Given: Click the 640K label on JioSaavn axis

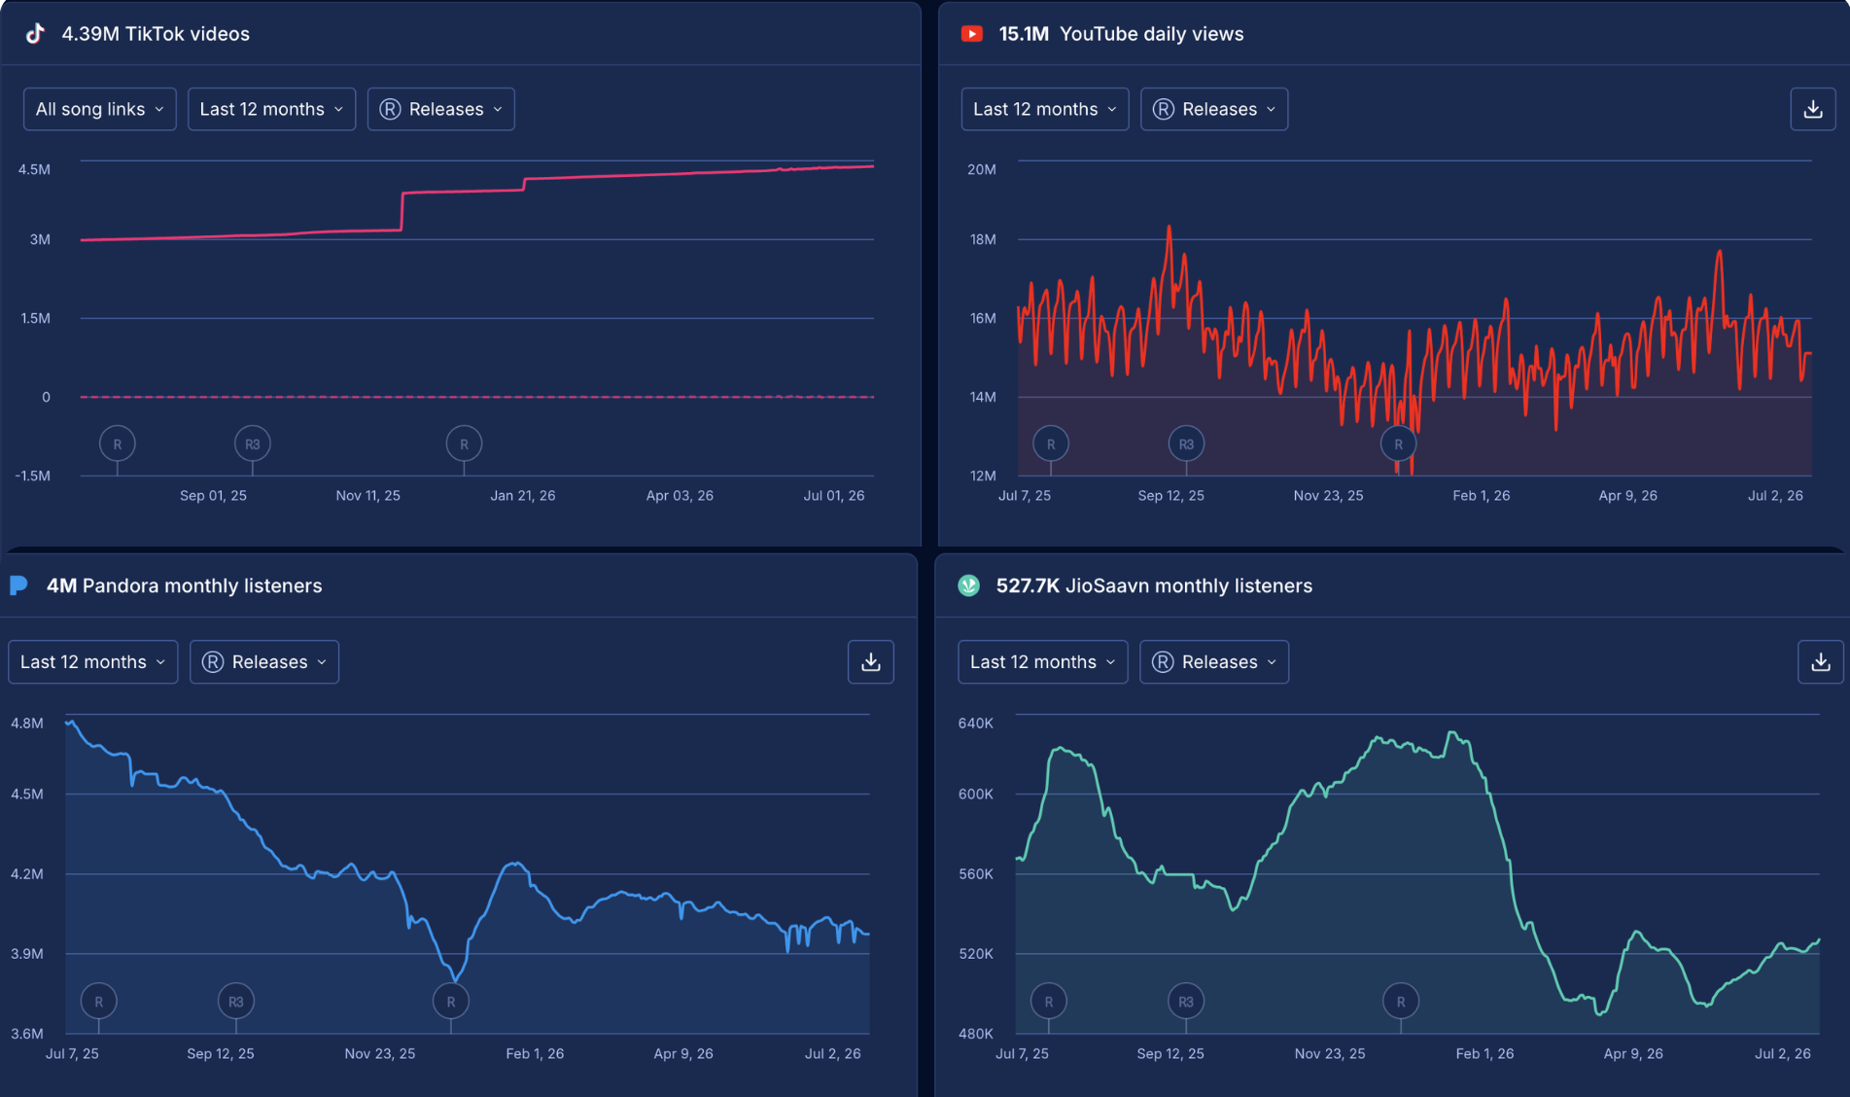Looking at the screenshot, I should [976, 723].
